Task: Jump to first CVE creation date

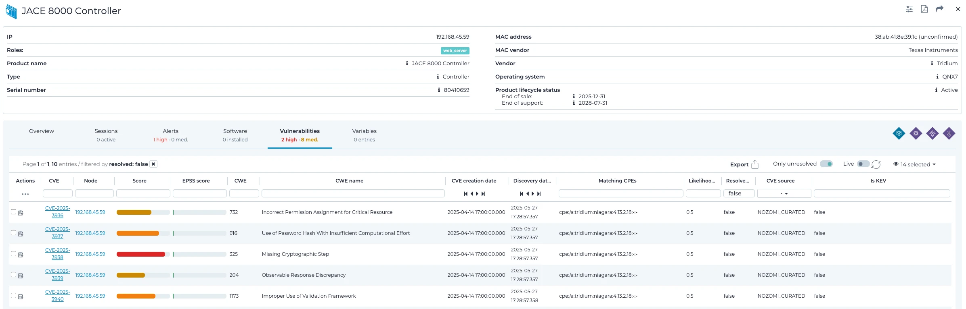Action: pos(465,194)
